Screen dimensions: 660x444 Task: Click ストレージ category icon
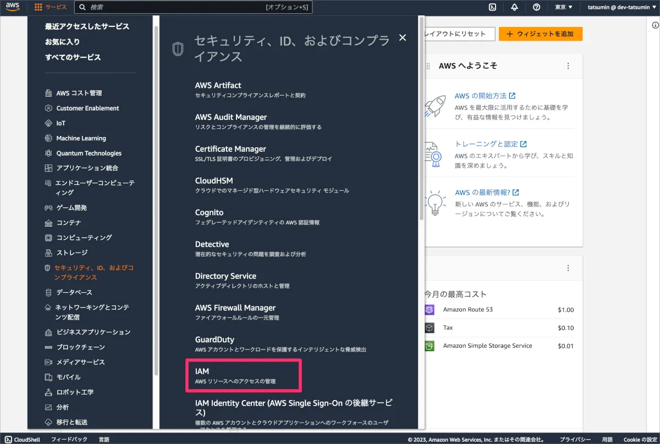pos(48,253)
